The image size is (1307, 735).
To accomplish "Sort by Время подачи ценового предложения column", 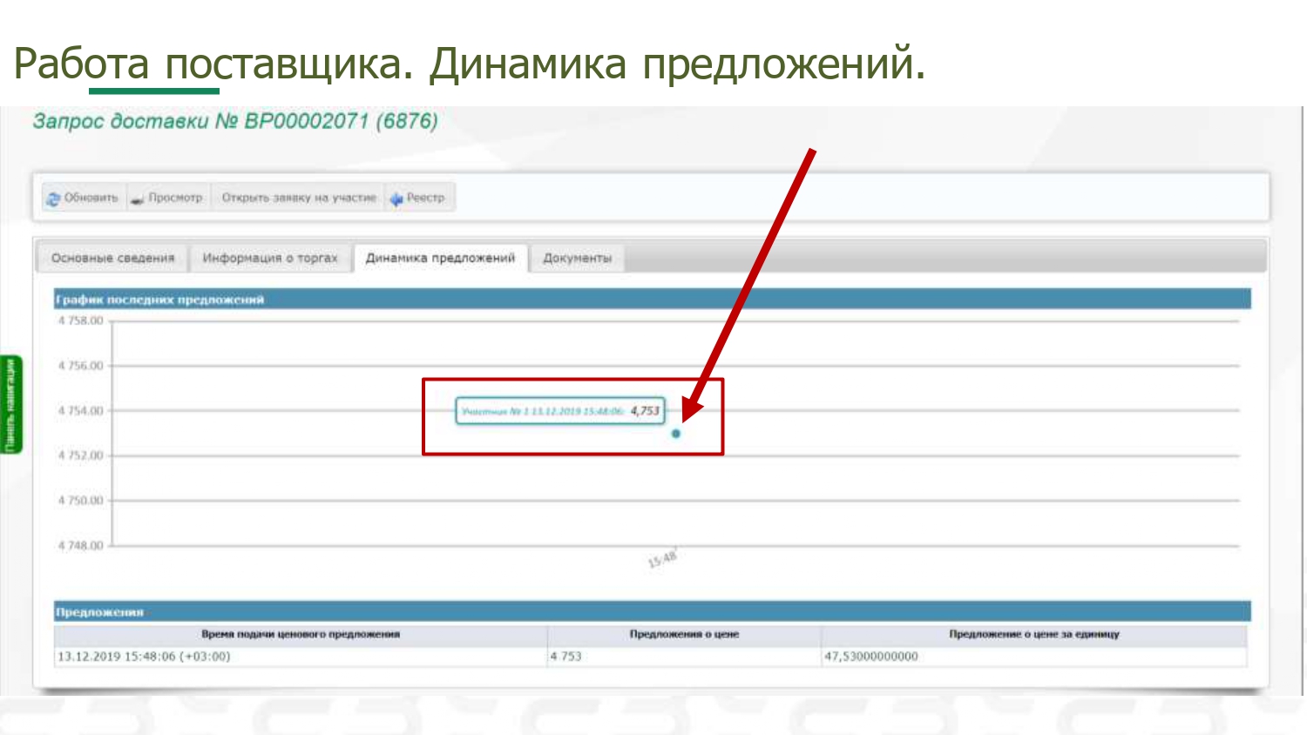I will (300, 635).
